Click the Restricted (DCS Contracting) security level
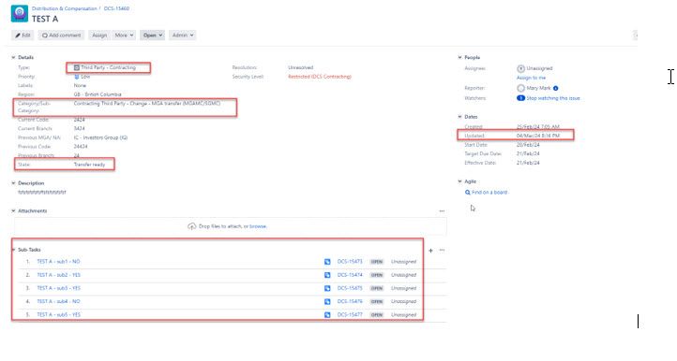This screenshot has height=361, width=677. pos(320,77)
